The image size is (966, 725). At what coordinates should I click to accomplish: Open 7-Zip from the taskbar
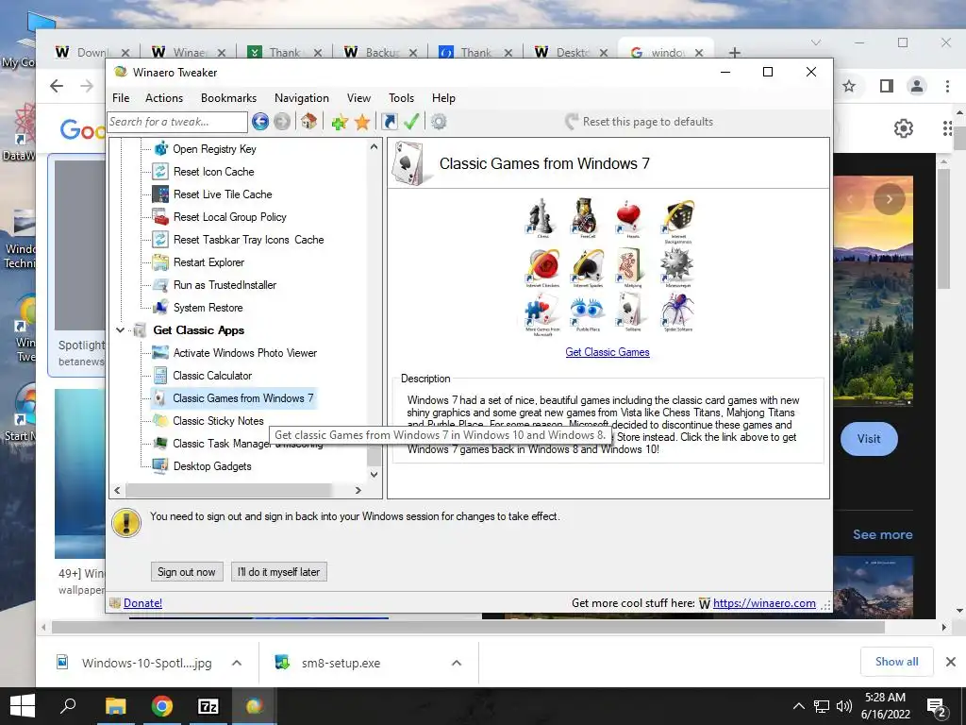point(208,706)
